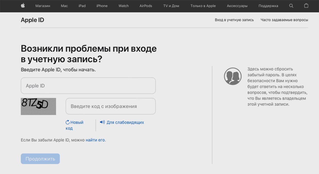Select the Поддержка menu item
This screenshot has height=174, width=319.
click(x=268, y=6)
